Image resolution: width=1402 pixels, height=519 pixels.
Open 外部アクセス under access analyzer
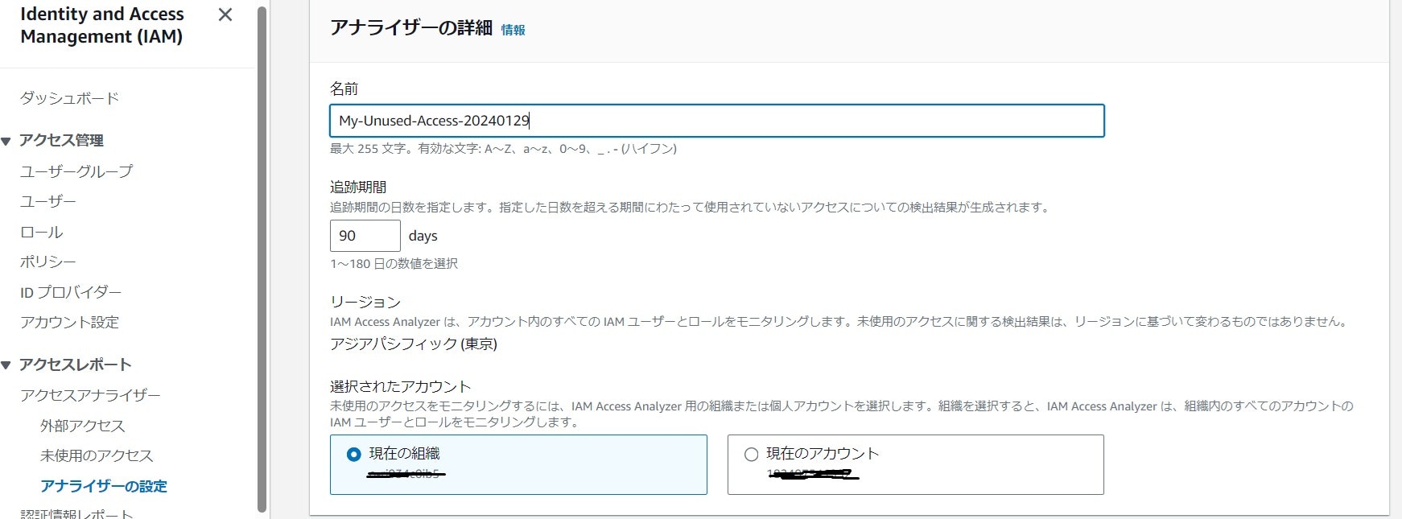pyautogui.click(x=83, y=426)
